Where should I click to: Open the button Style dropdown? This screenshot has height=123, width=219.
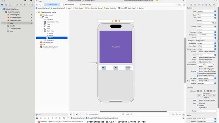(206, 15)
